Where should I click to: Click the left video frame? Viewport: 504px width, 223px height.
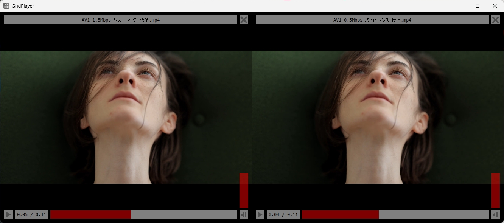coord(126,117)
